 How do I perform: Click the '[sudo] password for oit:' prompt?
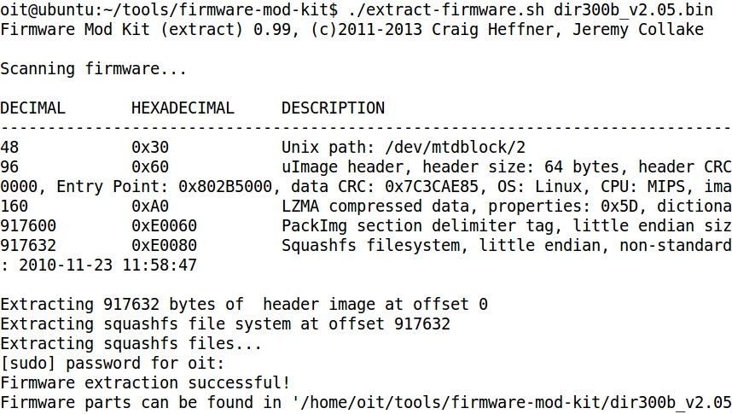[x=113, y=363]
